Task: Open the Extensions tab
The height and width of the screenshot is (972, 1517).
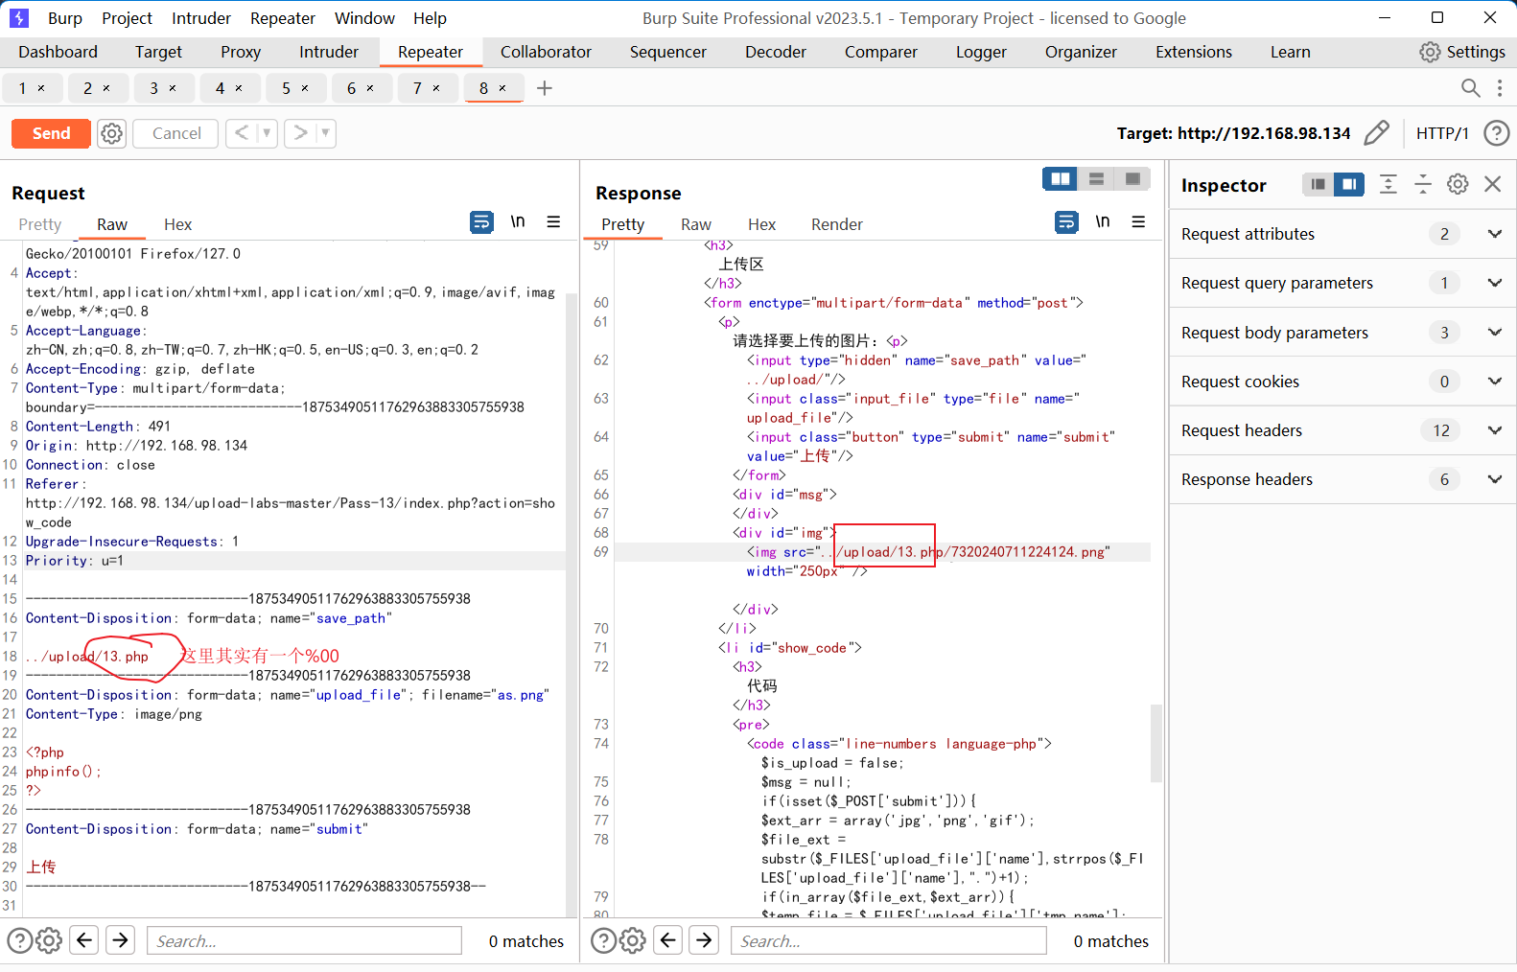Action: tap(1194, 52)
